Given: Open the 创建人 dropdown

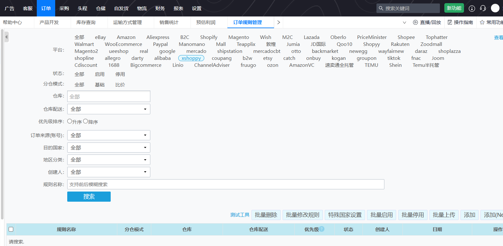Looking at the screenshot, I should 109,172.
